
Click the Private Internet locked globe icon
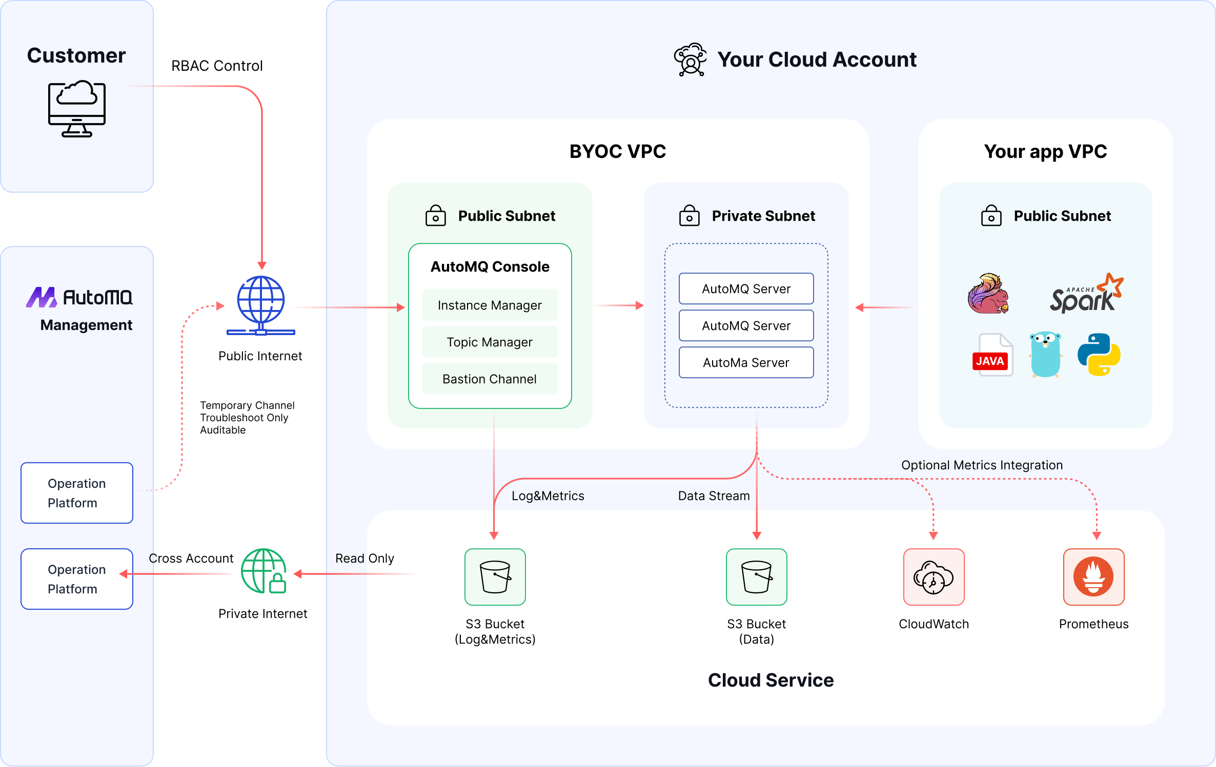pyautogui.click(x=264, y=571)
